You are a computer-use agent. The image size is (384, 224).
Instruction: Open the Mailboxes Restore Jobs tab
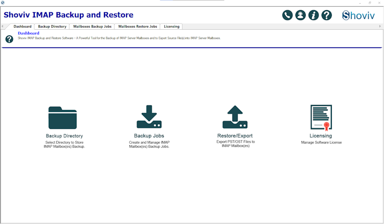point(138,27)
